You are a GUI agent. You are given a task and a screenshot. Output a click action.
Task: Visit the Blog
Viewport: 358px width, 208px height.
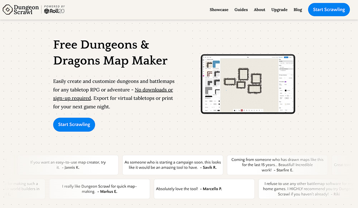click(298, 10)
